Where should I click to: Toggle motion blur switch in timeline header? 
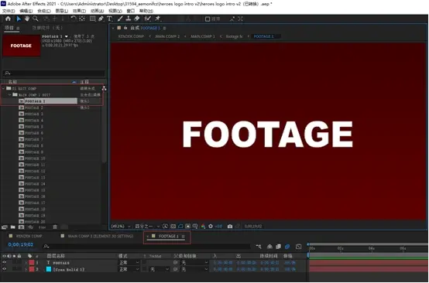click(287, 247)
